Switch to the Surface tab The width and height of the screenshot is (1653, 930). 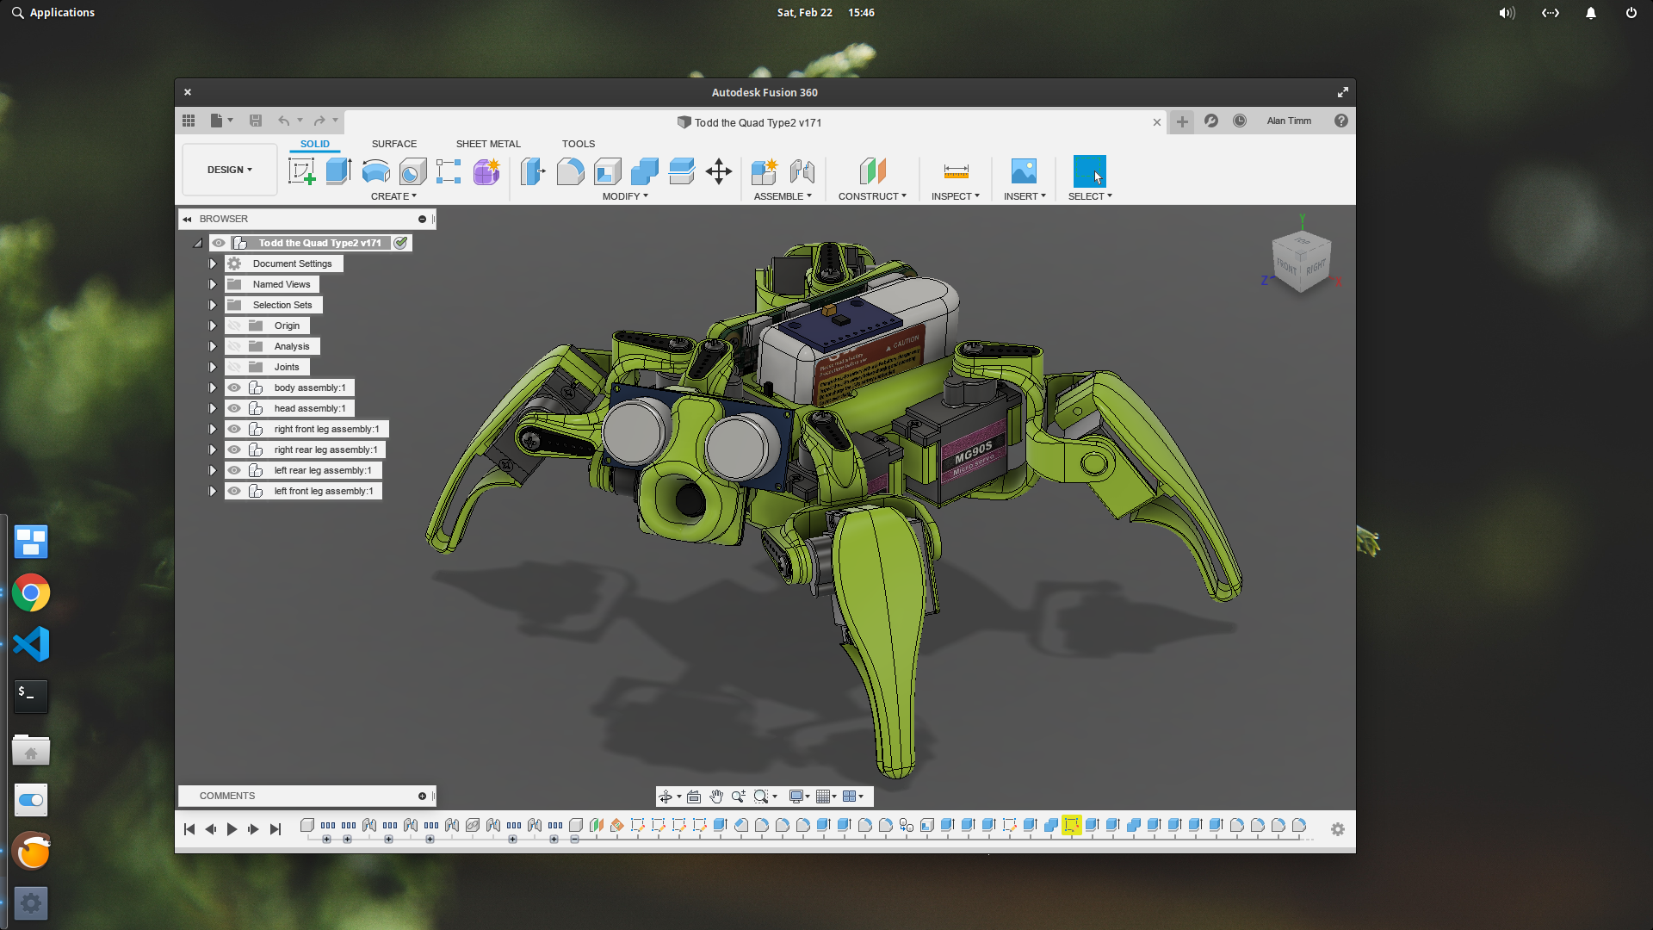pos(393,143)
